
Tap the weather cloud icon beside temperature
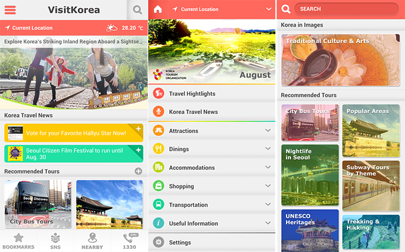tap(112, 27)
